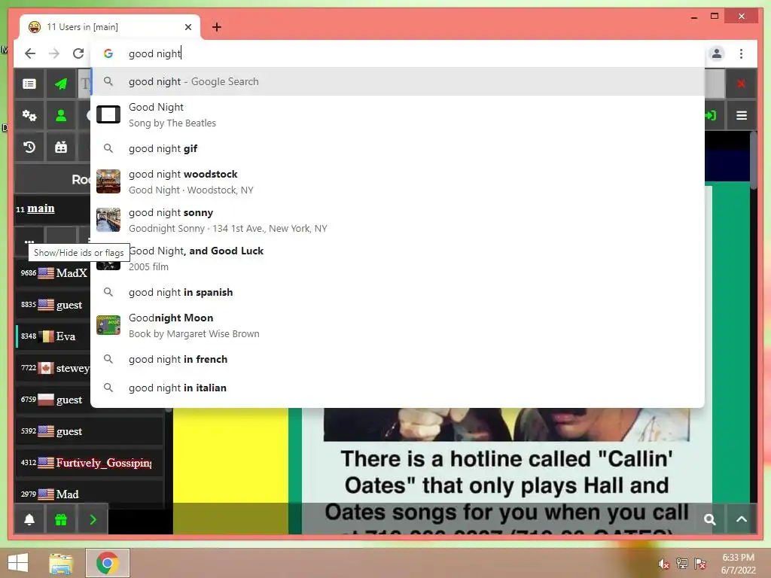Image resolution: width=771 pixels, height=578 pixels.
Task: Choose 'good night - Google Search' suggestion
Action: (398, 81)
